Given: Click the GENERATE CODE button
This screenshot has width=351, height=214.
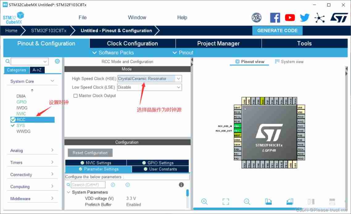Looking at the screenshot, I should pyautogui.click(x=277, y=31).
